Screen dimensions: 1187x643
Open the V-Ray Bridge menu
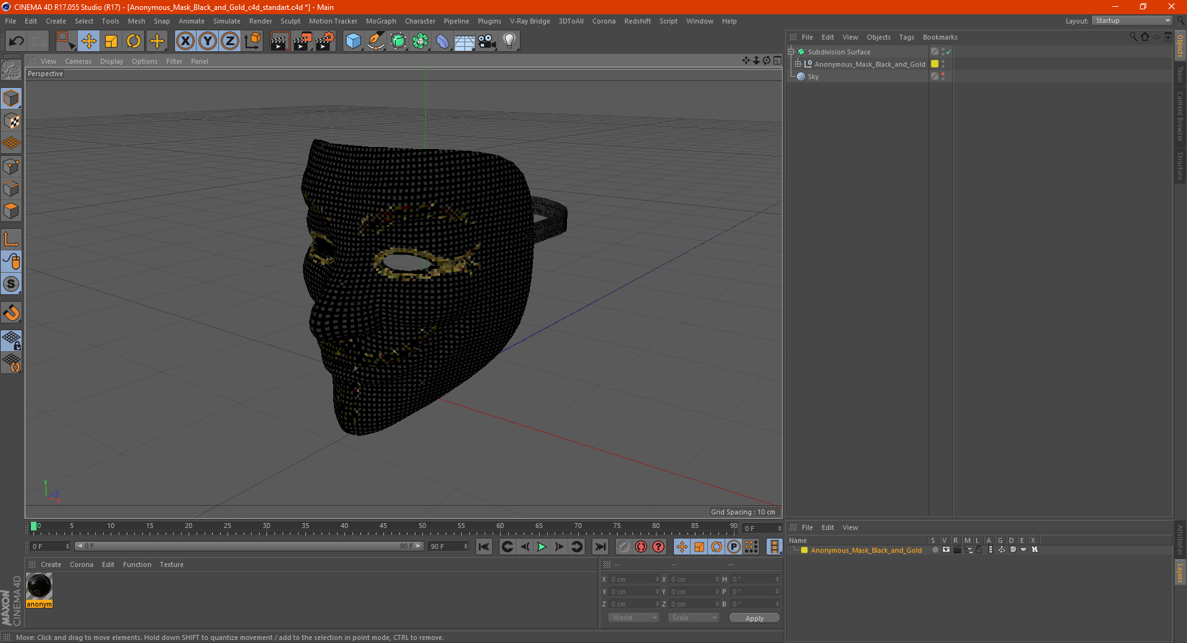click(x=530, y=21)
